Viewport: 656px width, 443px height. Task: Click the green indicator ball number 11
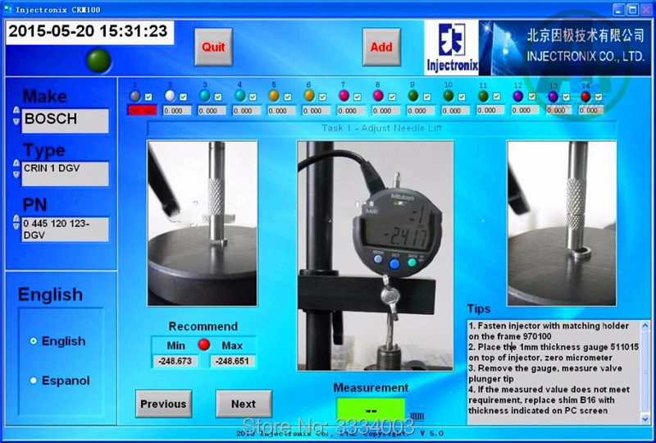pyautogui.click(x=483, y=96)
